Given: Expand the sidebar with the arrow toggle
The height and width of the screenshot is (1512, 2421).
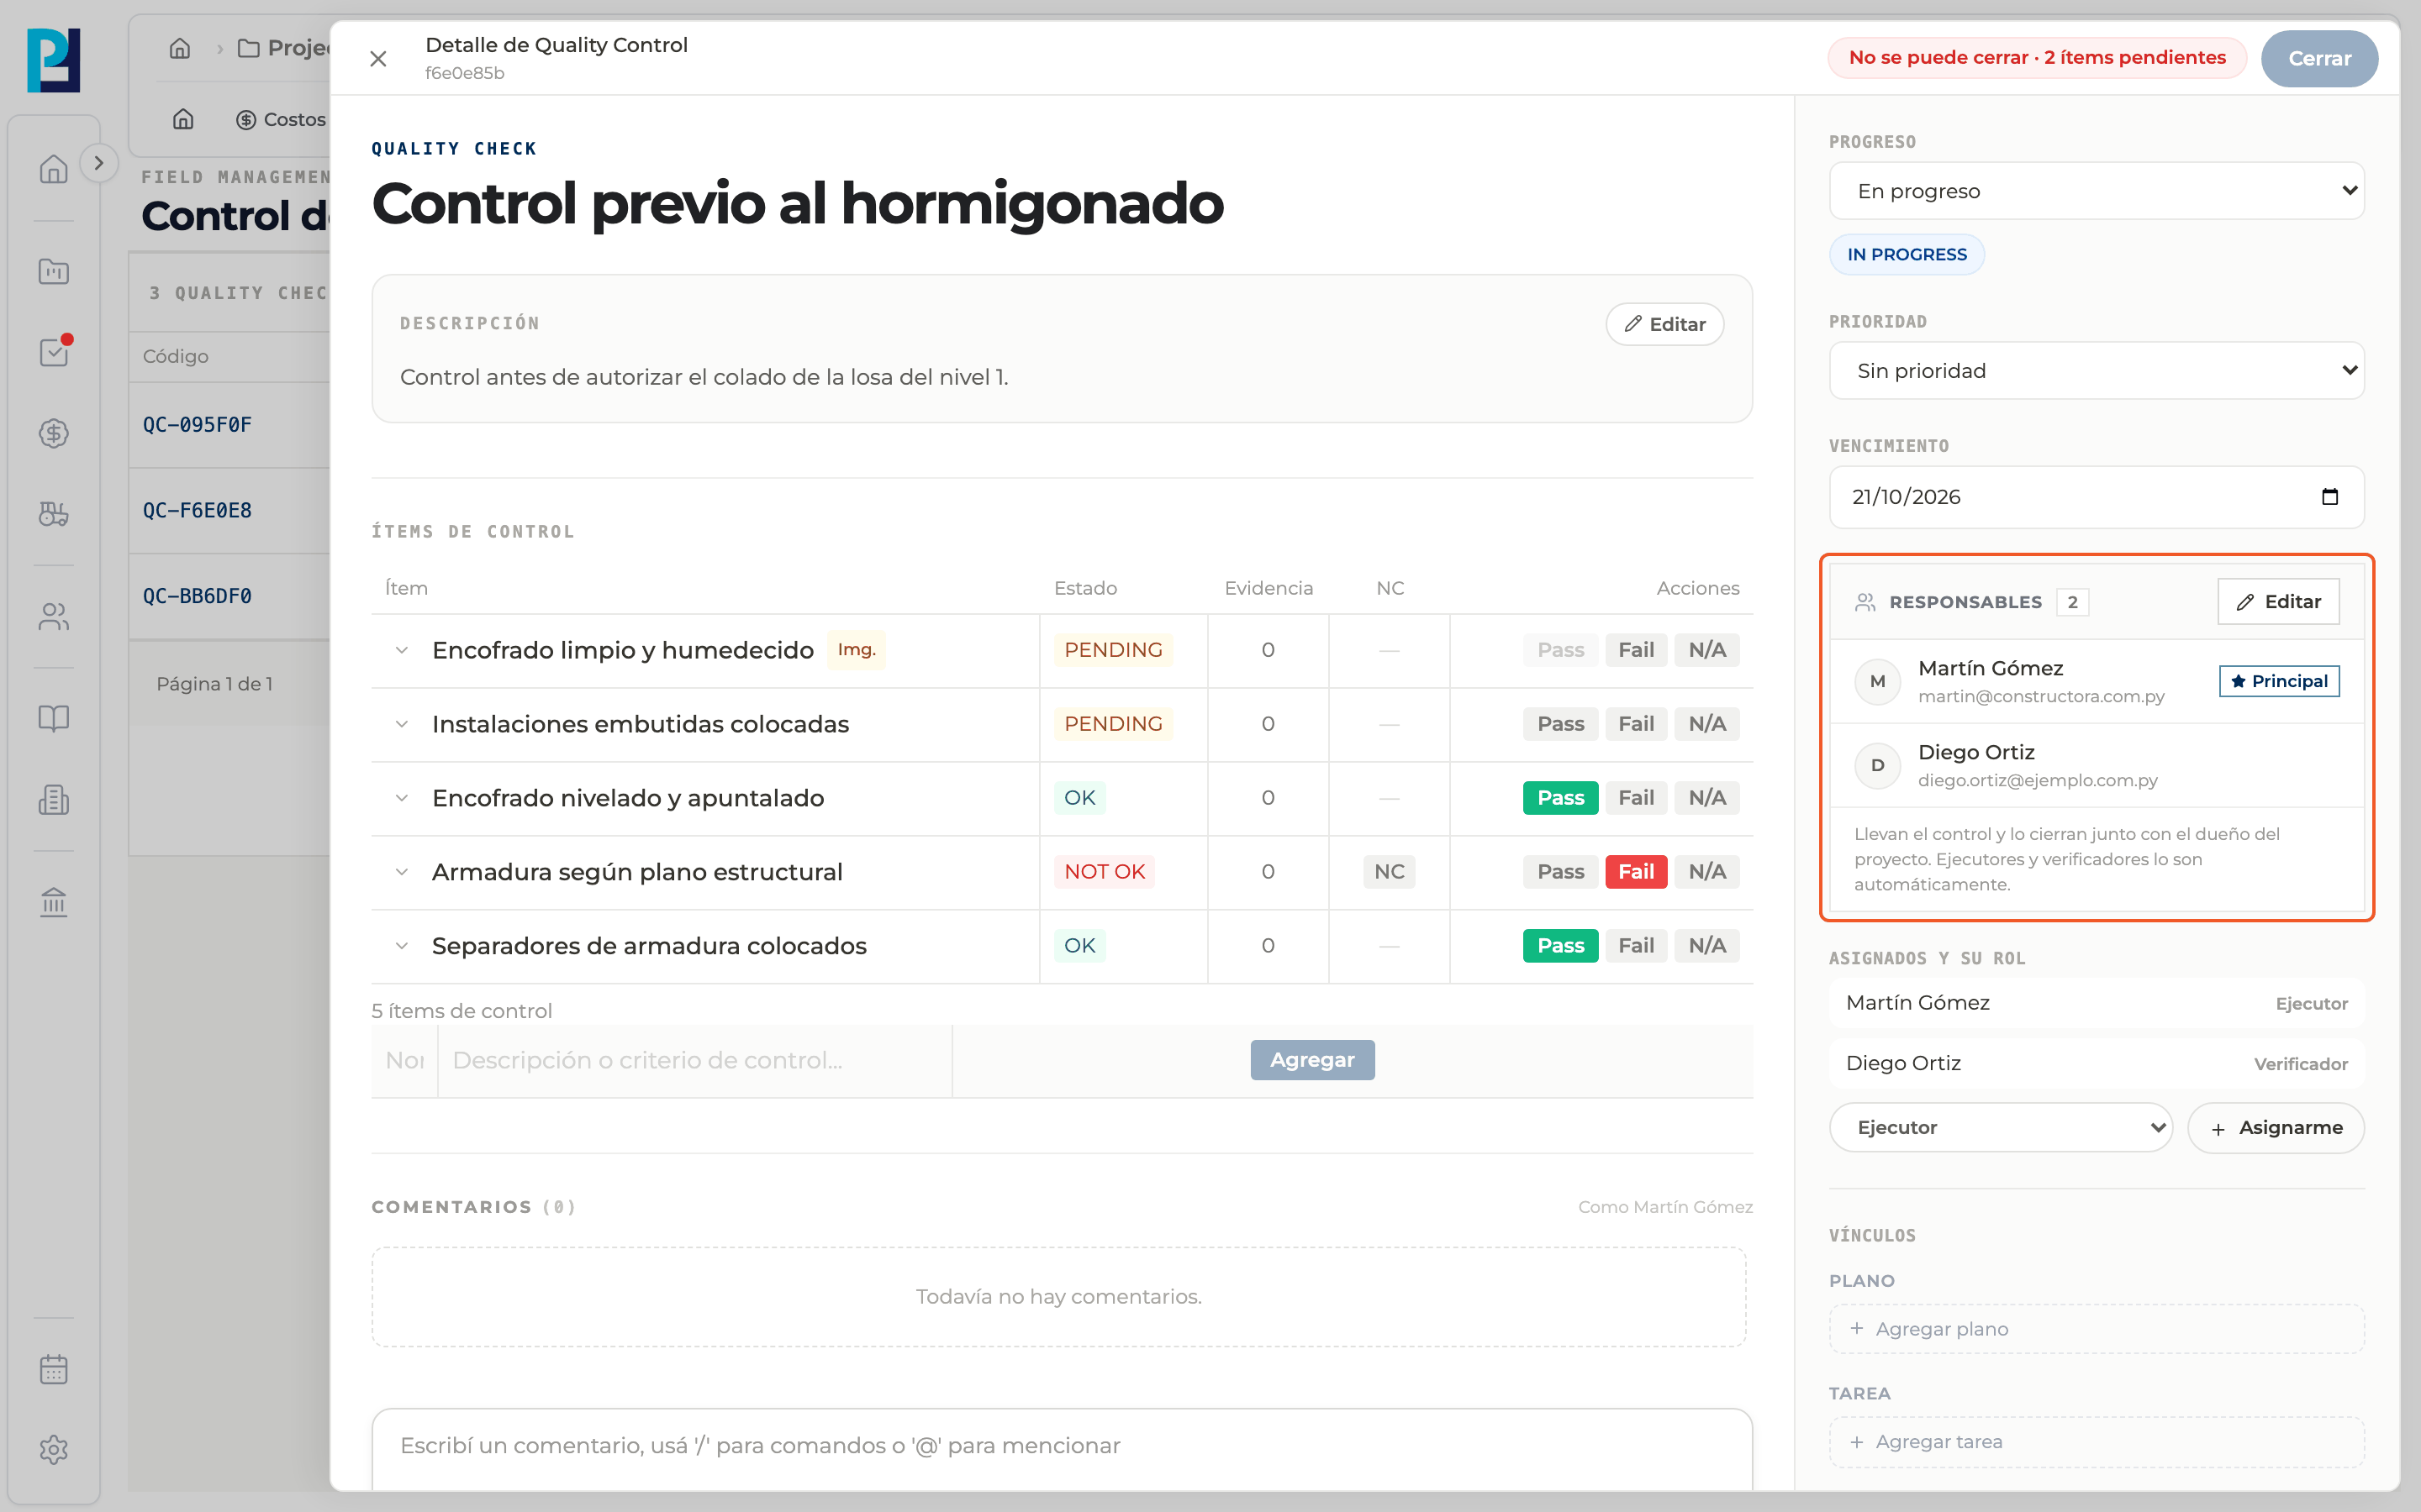Looking at the screenshot, I should [x=98, y=163].
